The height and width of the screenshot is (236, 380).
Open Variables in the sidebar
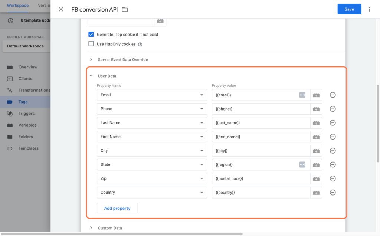tap(25, 125)
